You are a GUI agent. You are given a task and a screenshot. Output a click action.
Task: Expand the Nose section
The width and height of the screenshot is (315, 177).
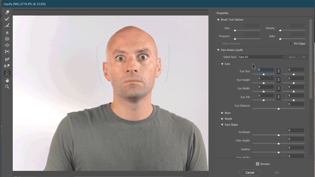[222, 113]
